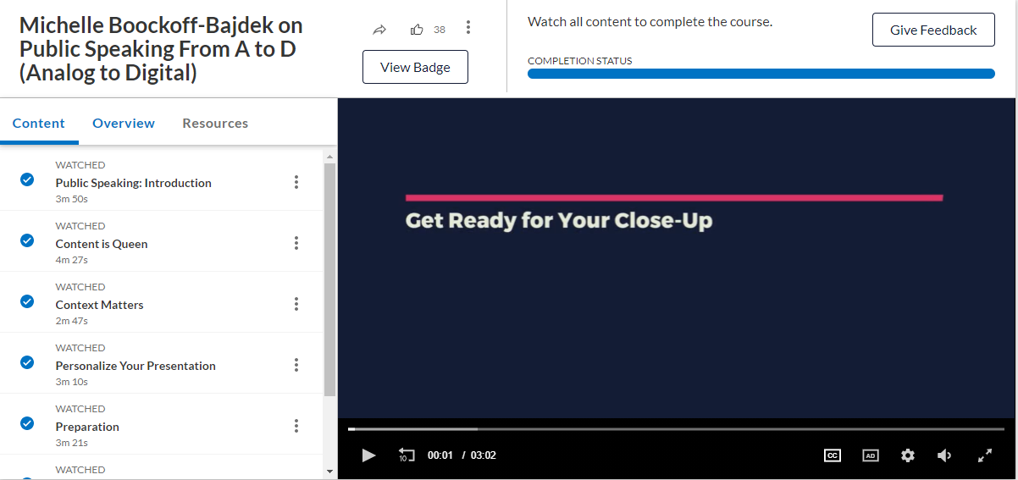Click the 'COMPLETION STATUS' label
This screenshot has height=480, width=1018.
click(x=580, y=61)
